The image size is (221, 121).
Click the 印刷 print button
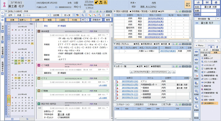tap(108, 15)
